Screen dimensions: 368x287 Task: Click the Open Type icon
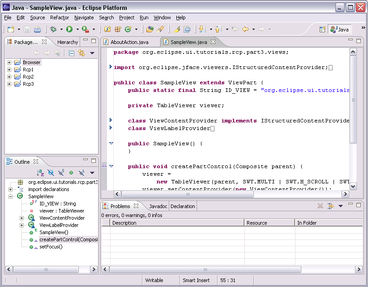150,30
